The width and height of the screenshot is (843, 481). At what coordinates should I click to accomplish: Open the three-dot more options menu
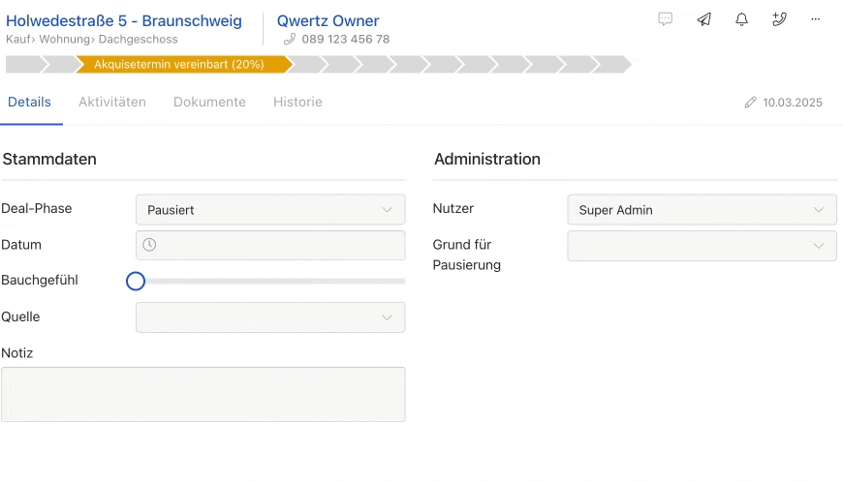click(816, 19)
